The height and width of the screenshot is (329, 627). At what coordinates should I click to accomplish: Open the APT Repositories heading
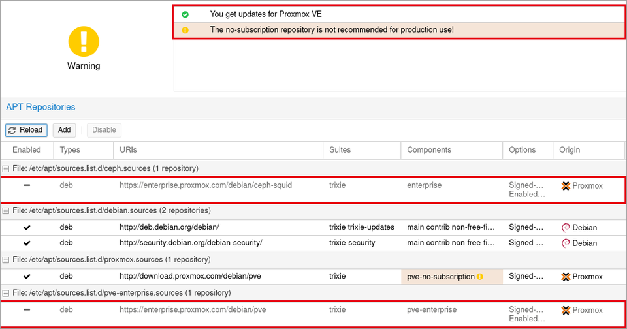(40, 107)
